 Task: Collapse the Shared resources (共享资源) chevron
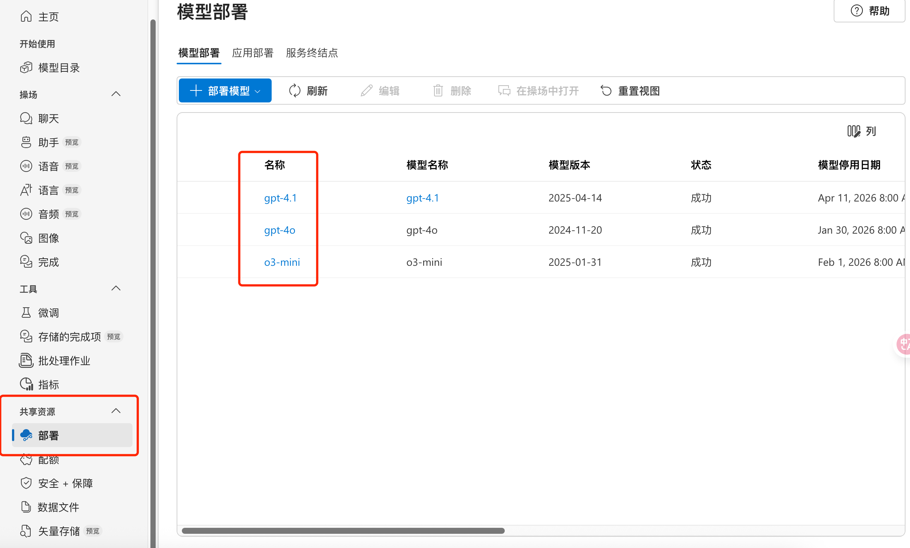[x=116, y=411]
